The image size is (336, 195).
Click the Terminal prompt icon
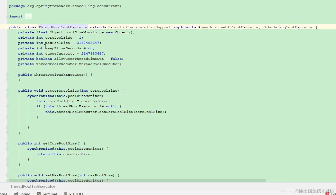click(39, 194)
